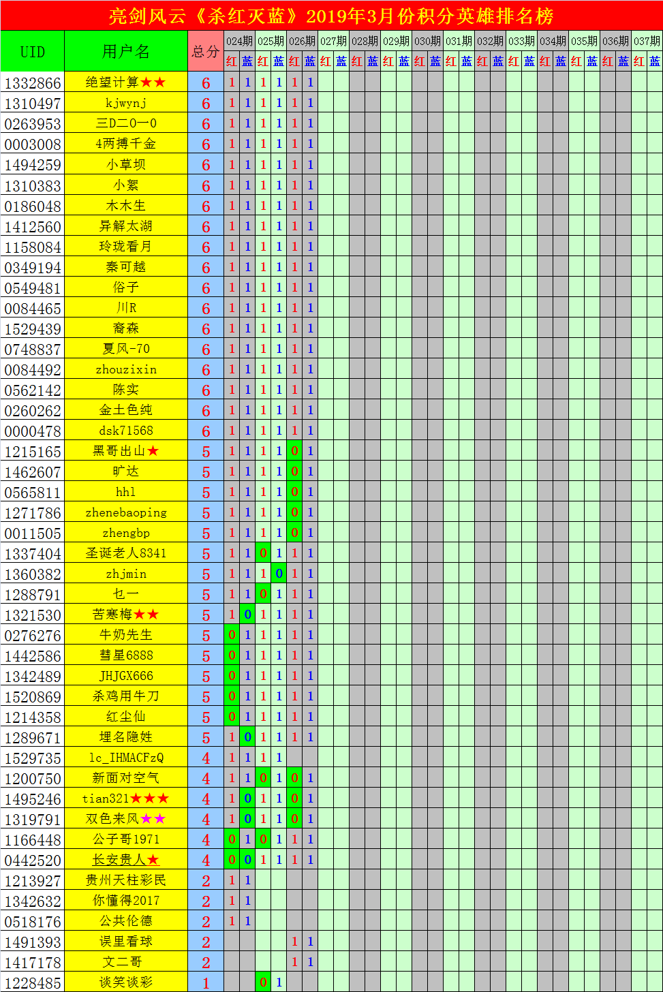Click username dsk71568
663x992 pixels.
click(x=126, y=430)
